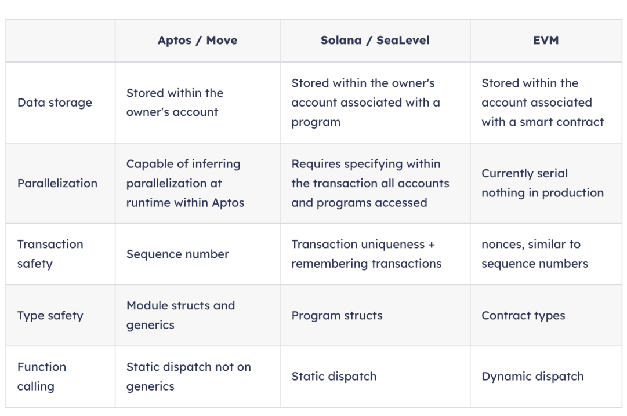Select the Data storage row label

(55, 103)
